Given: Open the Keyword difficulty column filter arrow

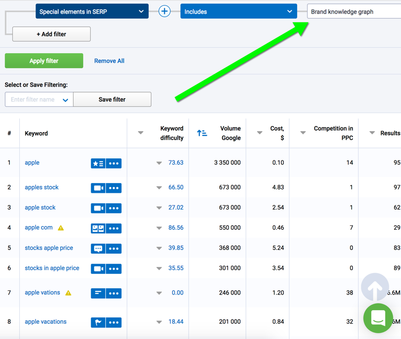Looking at the screenshot, I should [x=140, y=133].
